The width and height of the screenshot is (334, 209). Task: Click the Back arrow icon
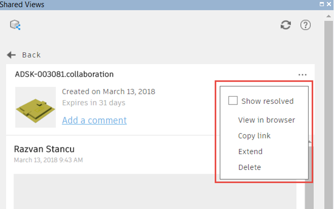coord(11,55)
